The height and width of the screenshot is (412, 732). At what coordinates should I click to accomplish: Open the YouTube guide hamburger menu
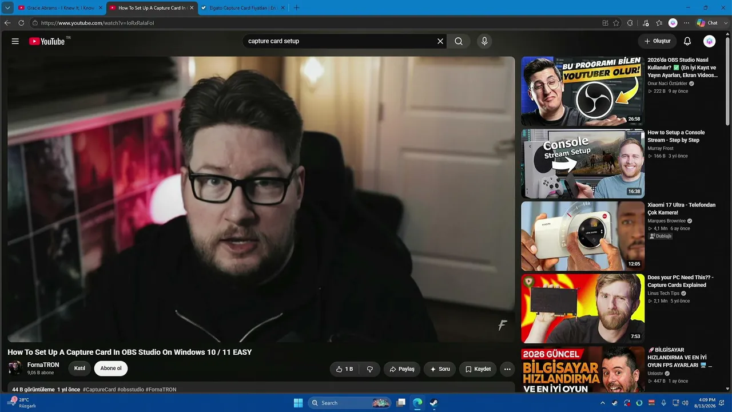coord(15,41)
